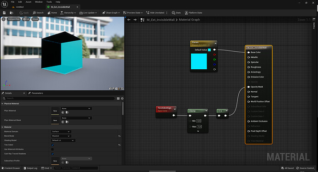Viewport: 318px width, 172px height.
Task: Click Hide Unrelated in the toolbar
Action: [155, 13]
